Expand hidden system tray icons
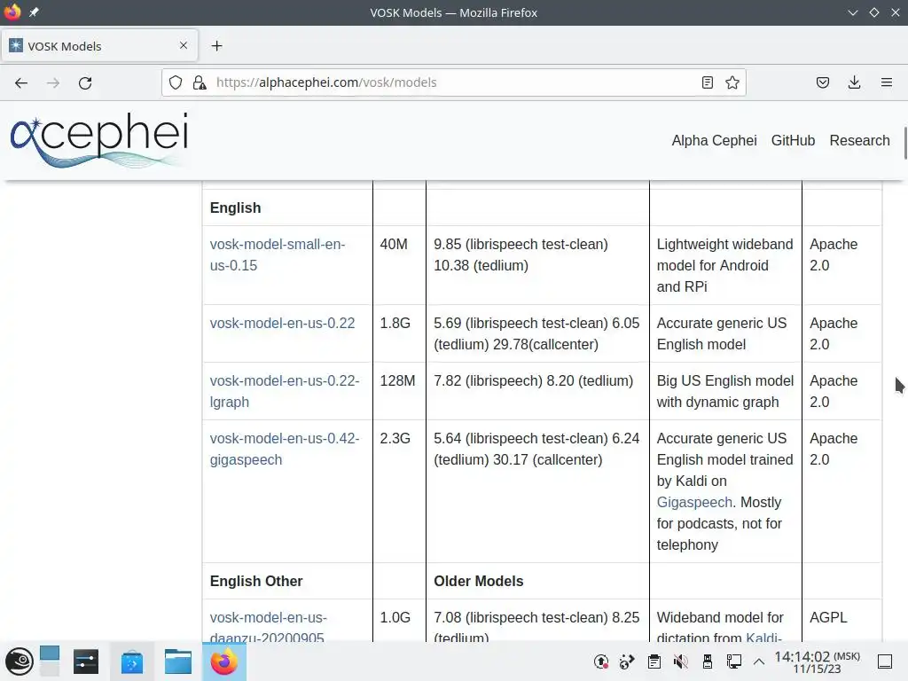This screenshot has width=908, height=681. [x=759, y=661]
